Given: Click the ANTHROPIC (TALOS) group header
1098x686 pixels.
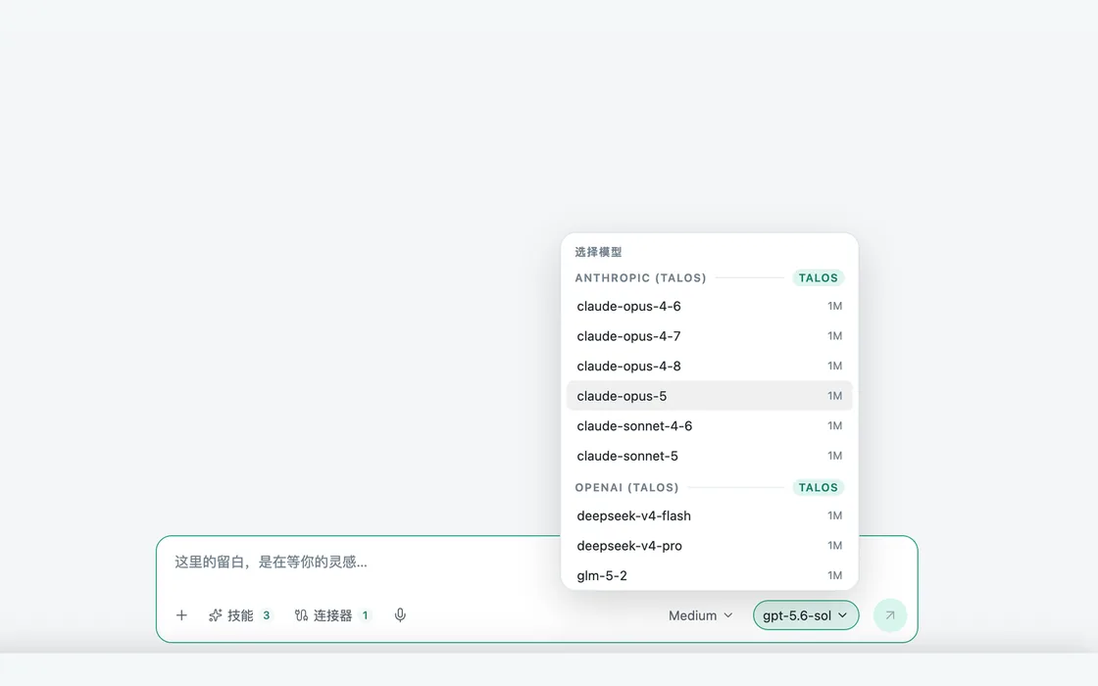Looking at the screenshot, I should (x=641, y=278).
